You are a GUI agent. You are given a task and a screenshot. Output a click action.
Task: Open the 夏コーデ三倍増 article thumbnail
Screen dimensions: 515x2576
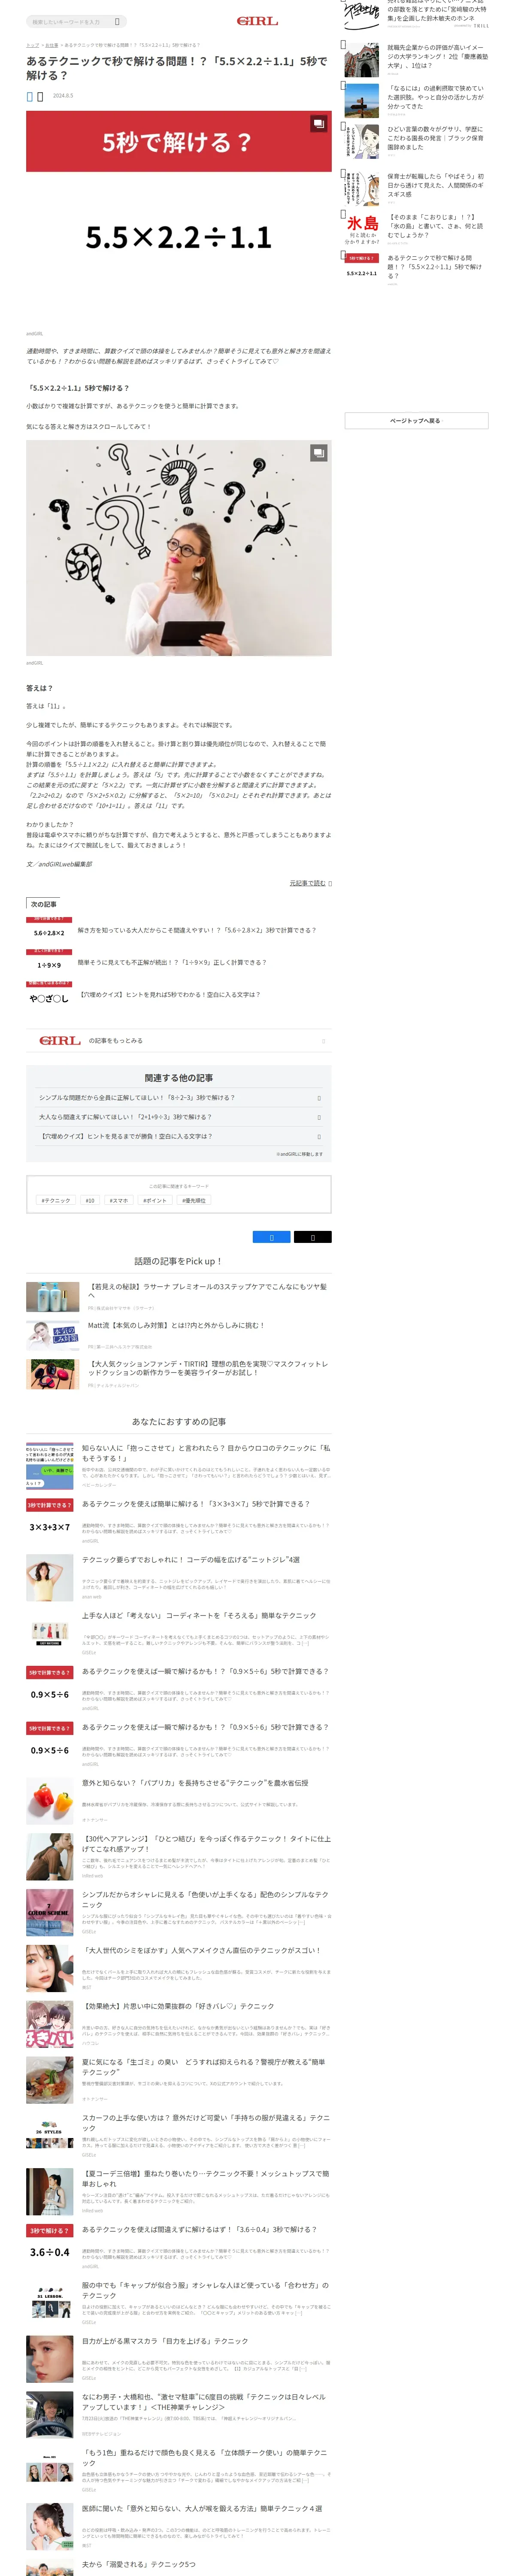click(50, 2193)
